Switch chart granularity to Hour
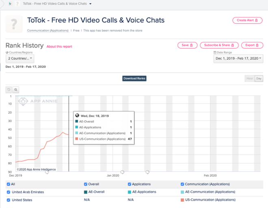 [x=249, y=78]
